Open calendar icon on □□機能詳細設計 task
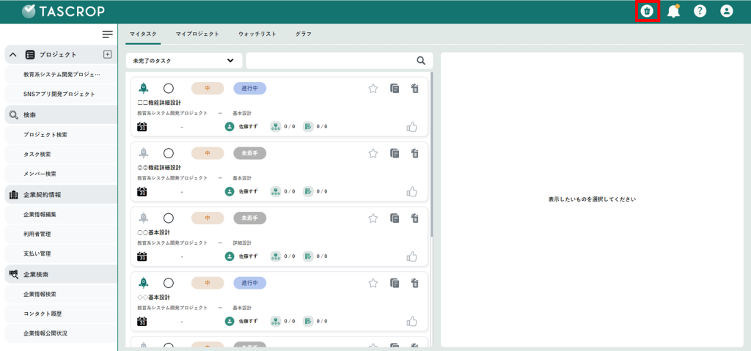 pyautogui.click(x=142, y=127)
